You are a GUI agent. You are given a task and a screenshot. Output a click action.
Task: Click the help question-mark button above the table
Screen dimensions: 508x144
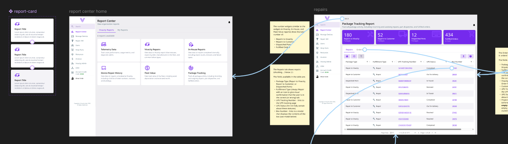tap(470, 56)
